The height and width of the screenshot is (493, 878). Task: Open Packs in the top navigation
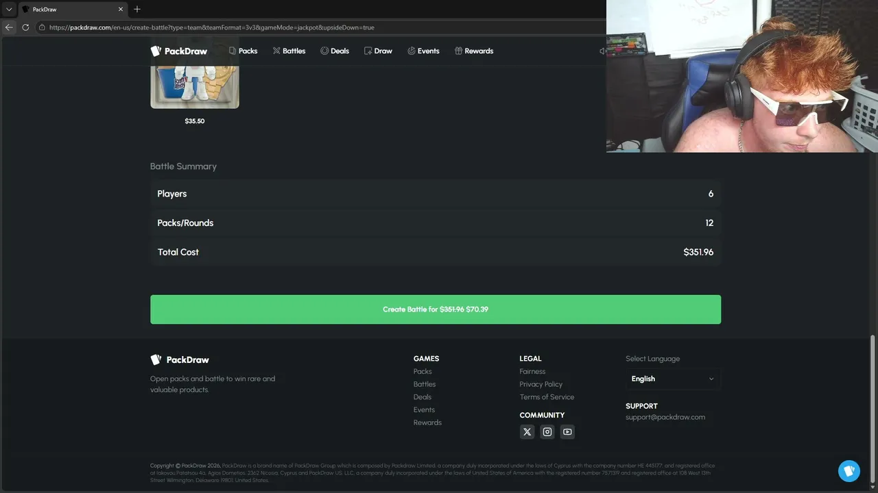[243, 51]
